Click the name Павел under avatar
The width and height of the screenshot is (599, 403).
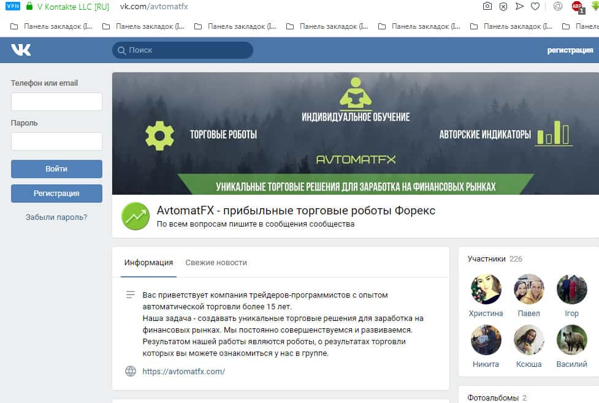tap(528, 314)
